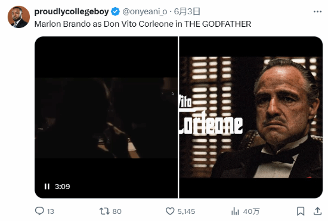328x221 pixels.
Task: Click the 13 replies count
Action: pos(51,211)
